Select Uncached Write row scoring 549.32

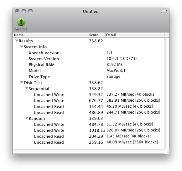(x=89, y=94)
